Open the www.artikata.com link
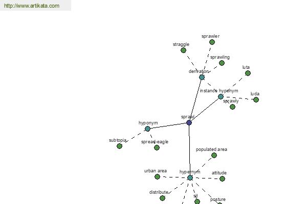307x204 pixels. 32,6
